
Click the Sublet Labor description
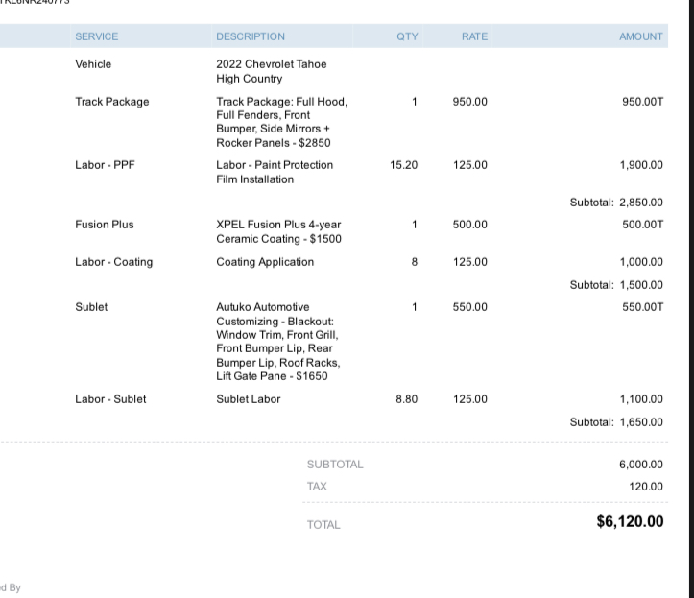click(249, 399)
